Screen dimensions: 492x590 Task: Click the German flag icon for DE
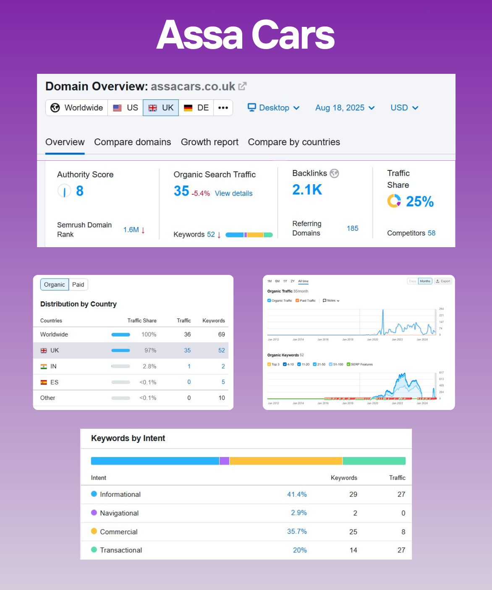(x=188, y=108)
